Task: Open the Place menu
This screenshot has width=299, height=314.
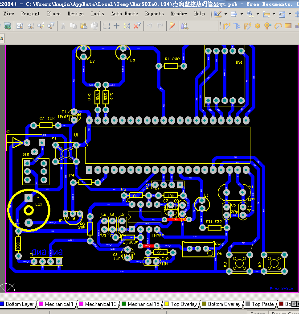Action: coord(53,14)
